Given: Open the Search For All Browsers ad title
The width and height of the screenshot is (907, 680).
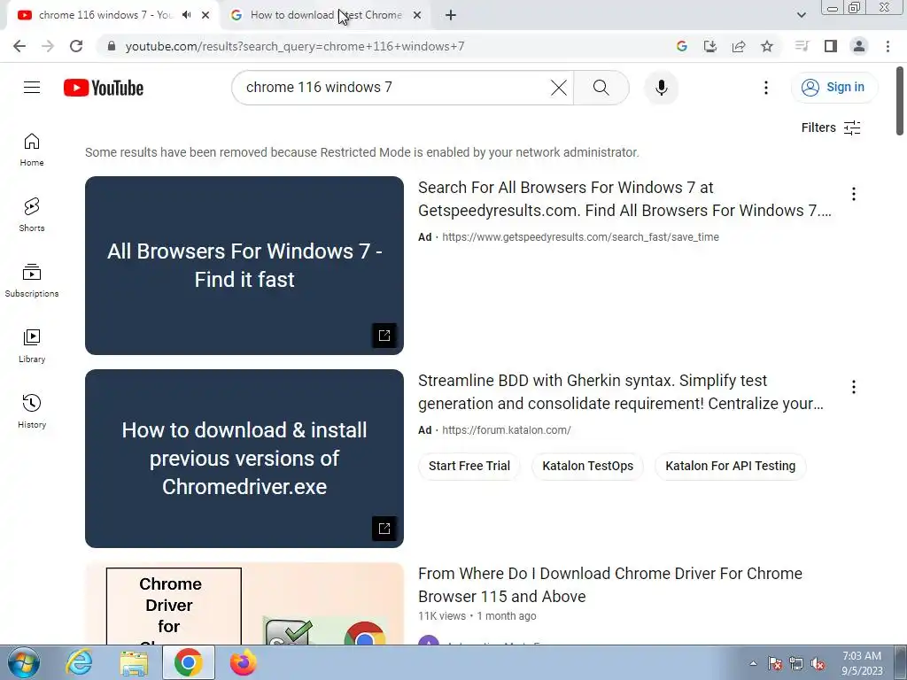Looking at the screenshot, I should (x=624, y=199).
